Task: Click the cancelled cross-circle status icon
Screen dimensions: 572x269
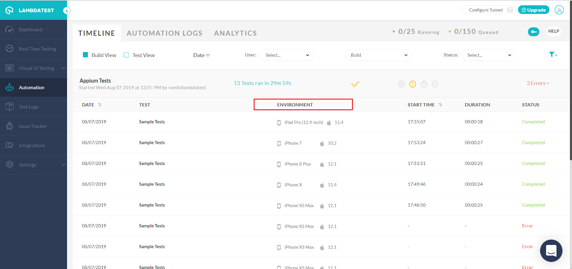Action: 401,84
